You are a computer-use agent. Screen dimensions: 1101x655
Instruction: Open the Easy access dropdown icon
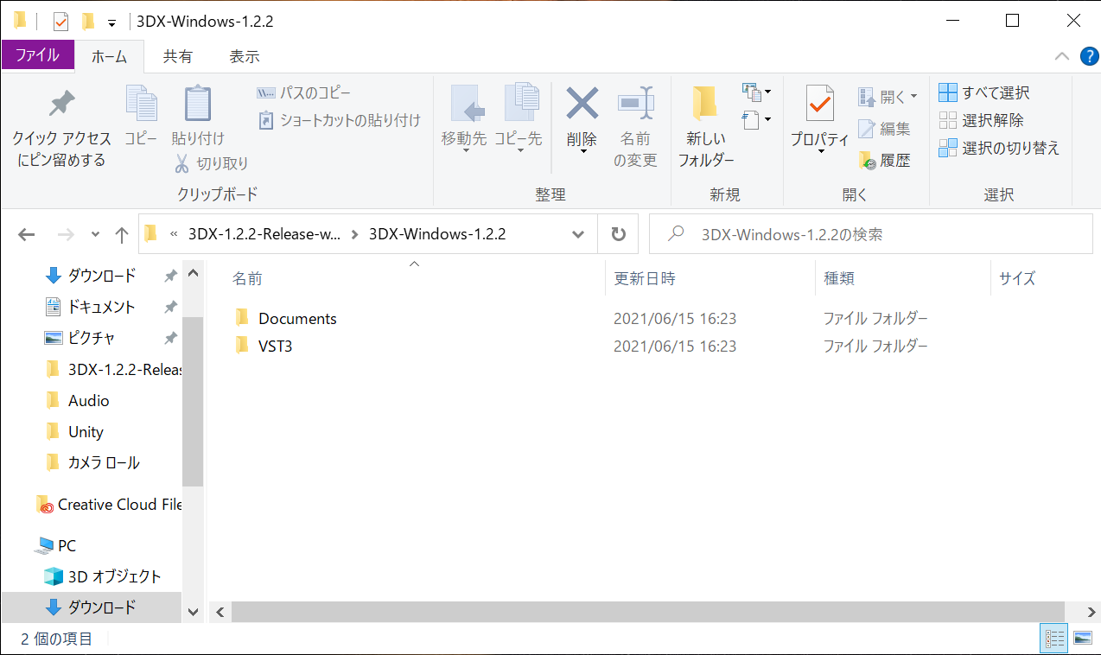tap(756, 119)
